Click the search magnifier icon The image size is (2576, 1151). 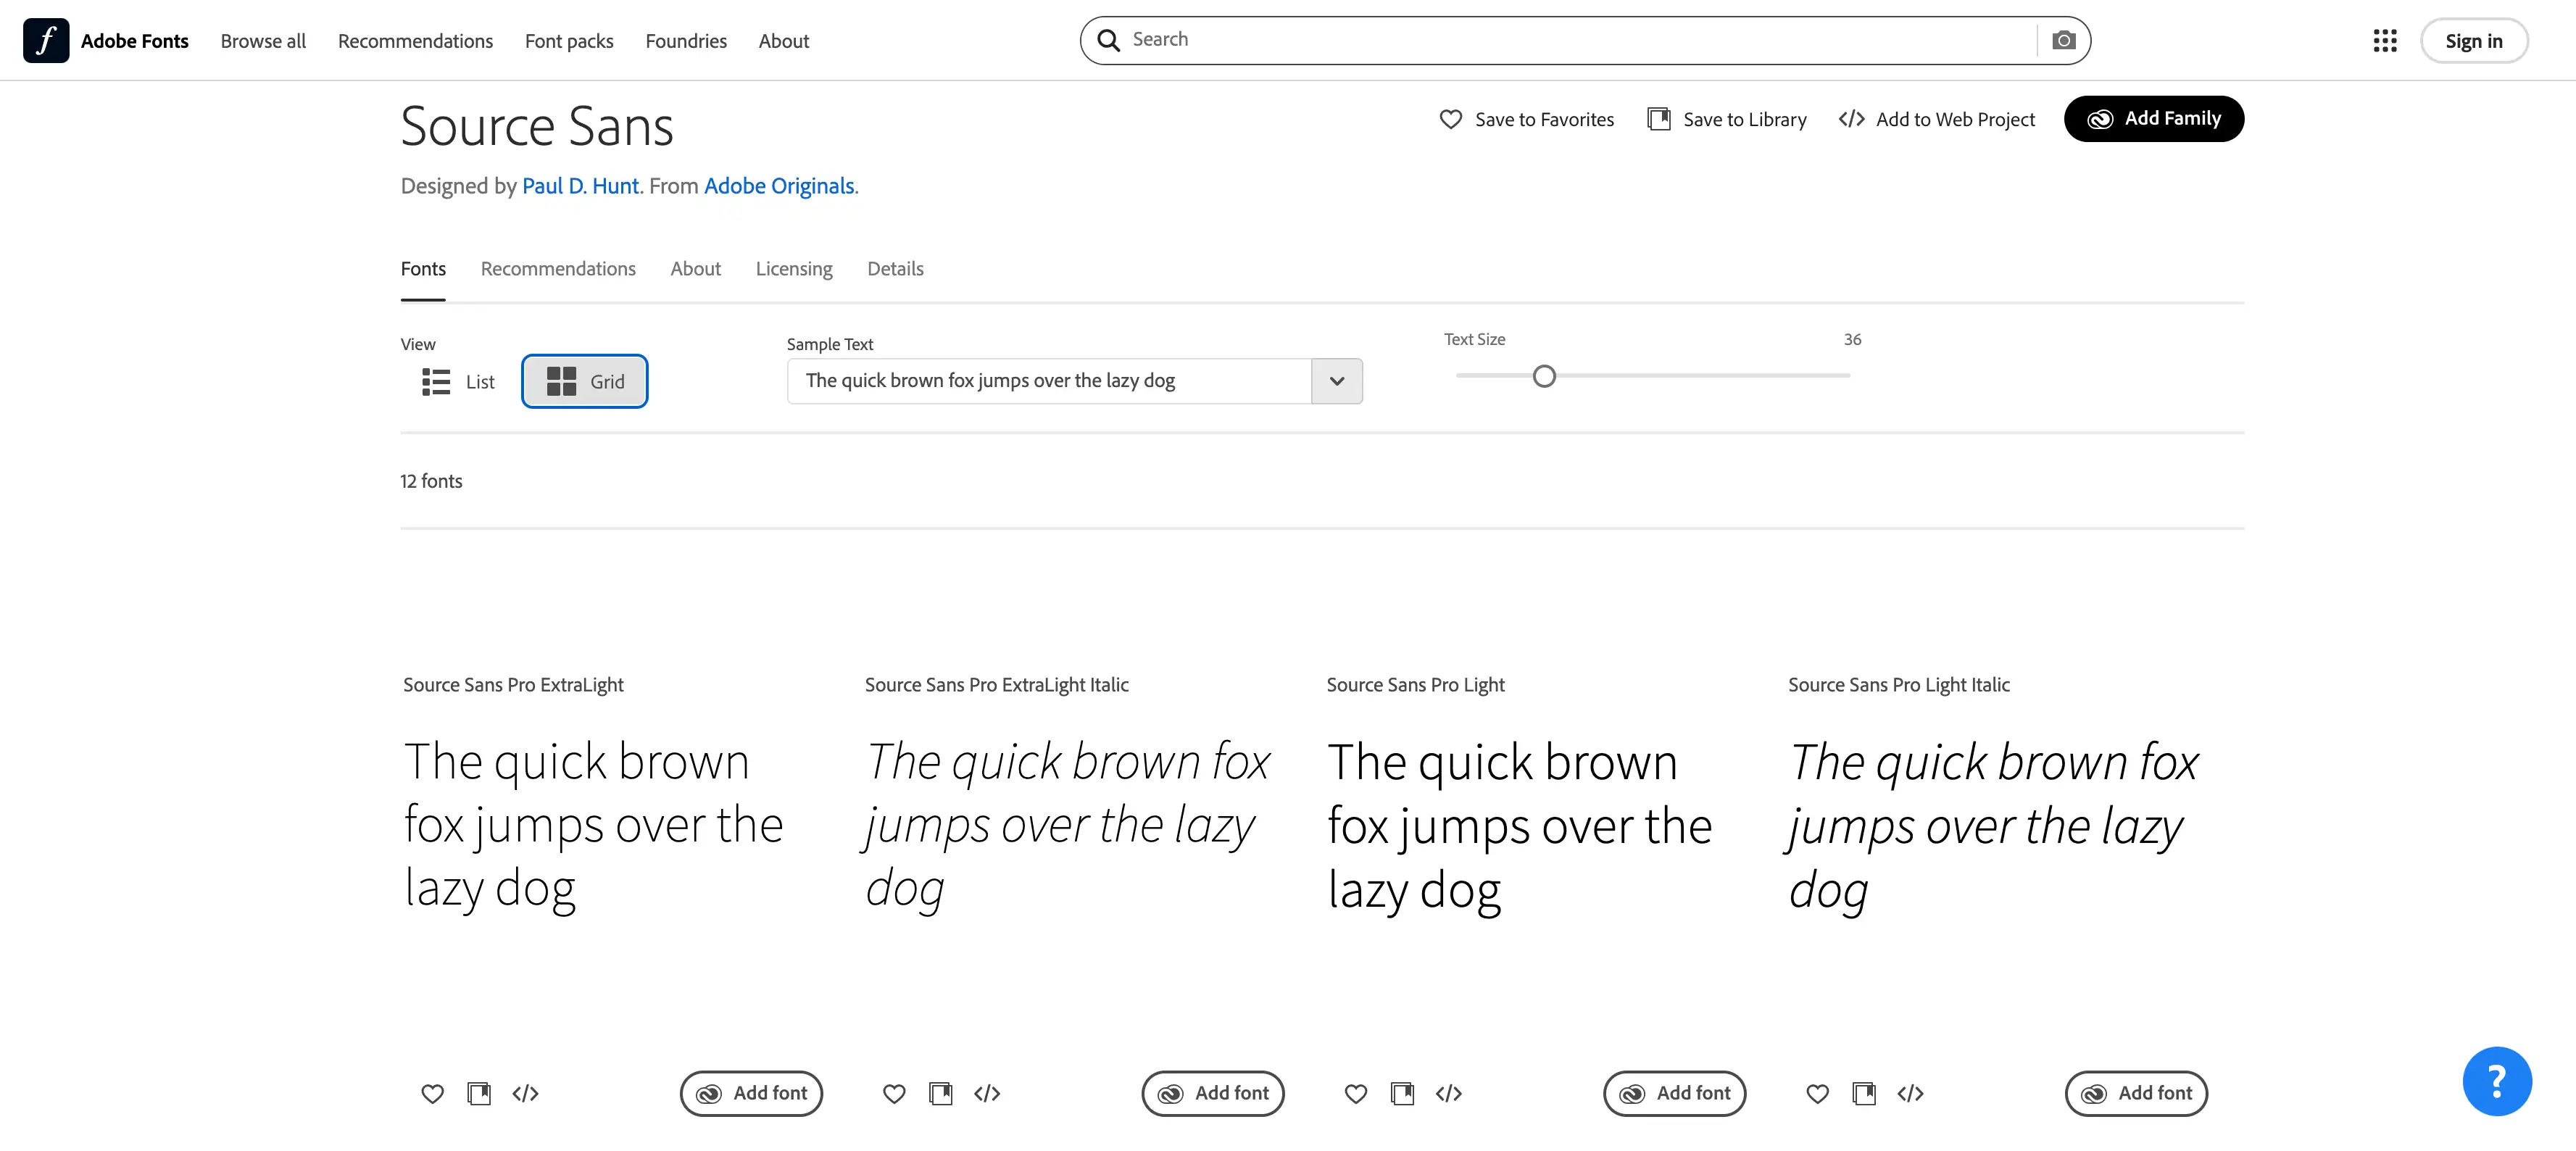[1108, 40]
